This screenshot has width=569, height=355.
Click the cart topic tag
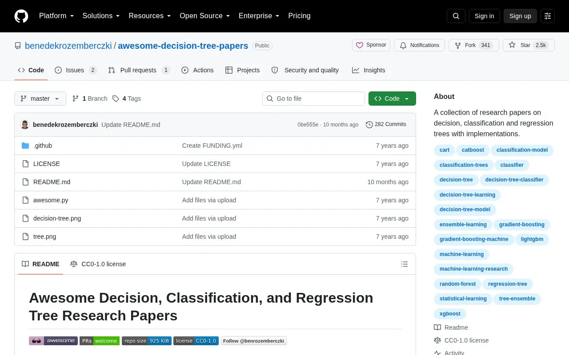click(445, 150)
